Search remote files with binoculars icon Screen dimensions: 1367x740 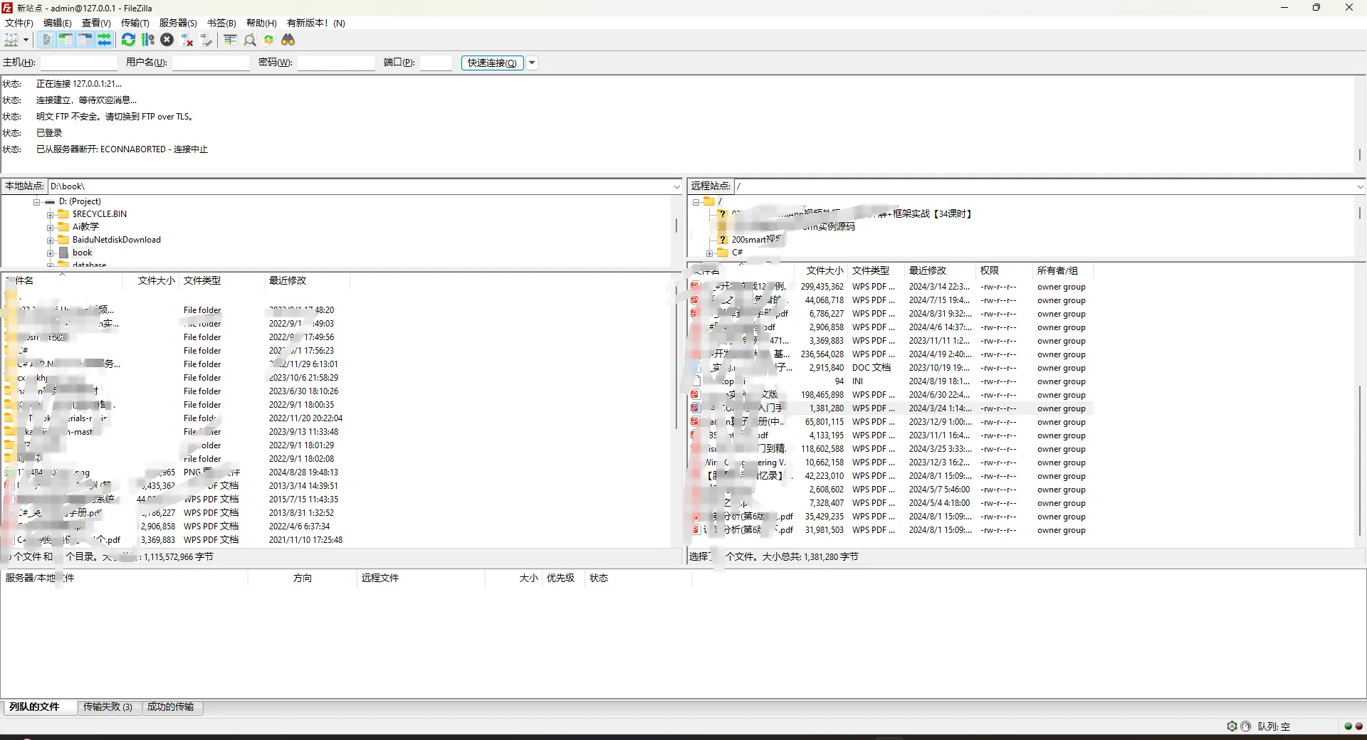(288, 41)
